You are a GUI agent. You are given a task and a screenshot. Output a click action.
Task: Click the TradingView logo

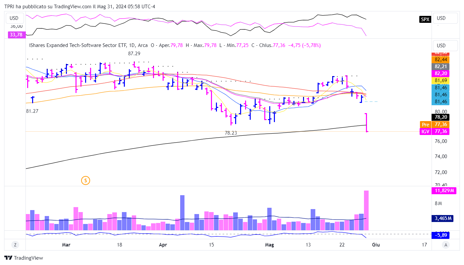coord(24,258)
